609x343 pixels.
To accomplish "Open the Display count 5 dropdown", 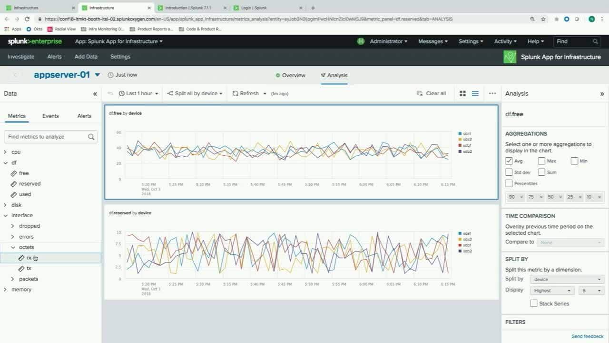I will (591, 291).
